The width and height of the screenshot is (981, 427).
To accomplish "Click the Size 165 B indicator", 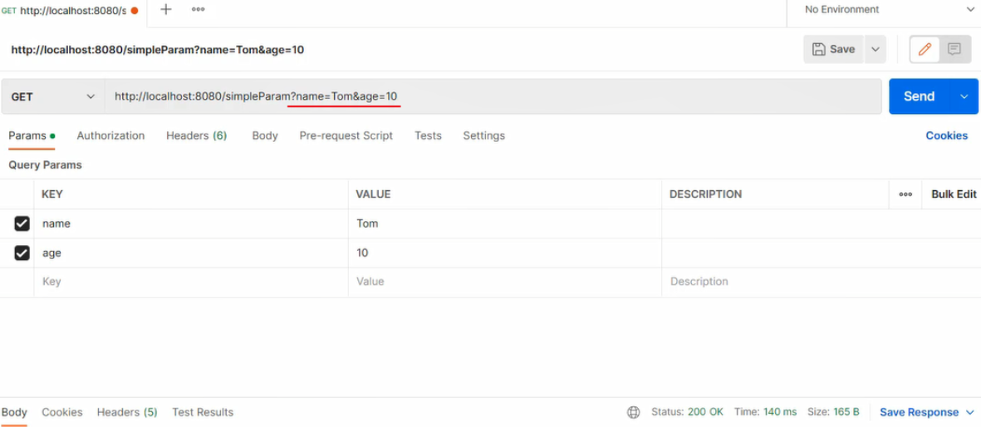I will click(833, 412).
